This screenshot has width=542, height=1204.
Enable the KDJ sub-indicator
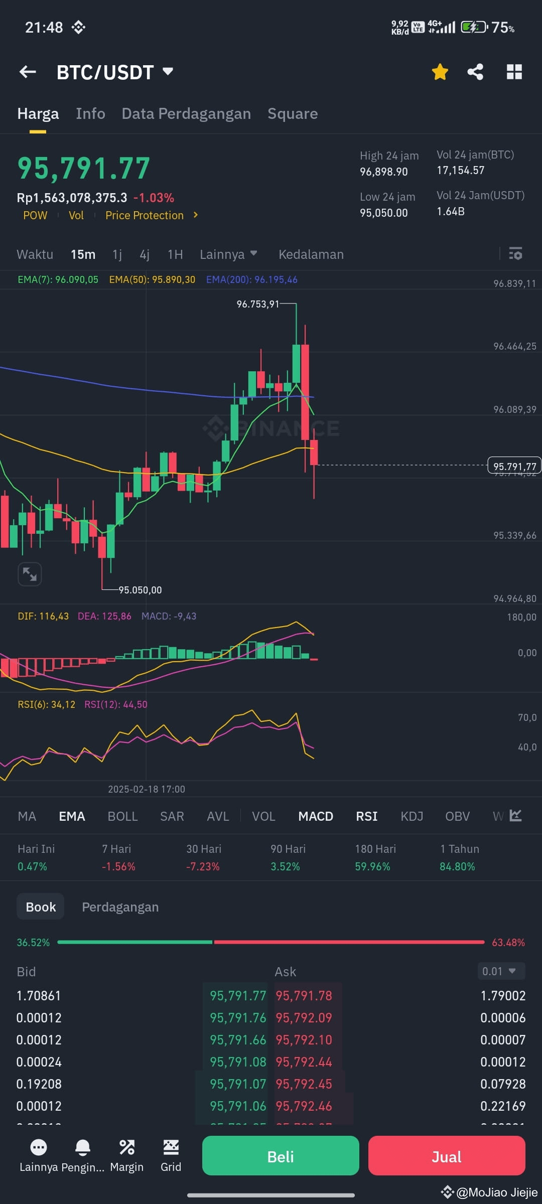(412, 816)
